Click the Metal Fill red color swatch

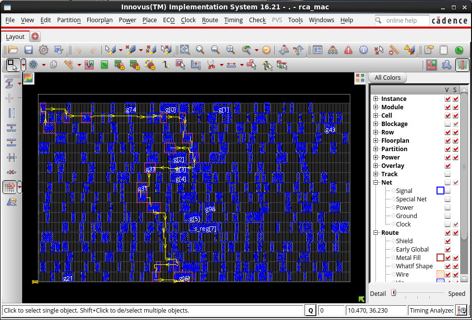[x=440, y=257]
